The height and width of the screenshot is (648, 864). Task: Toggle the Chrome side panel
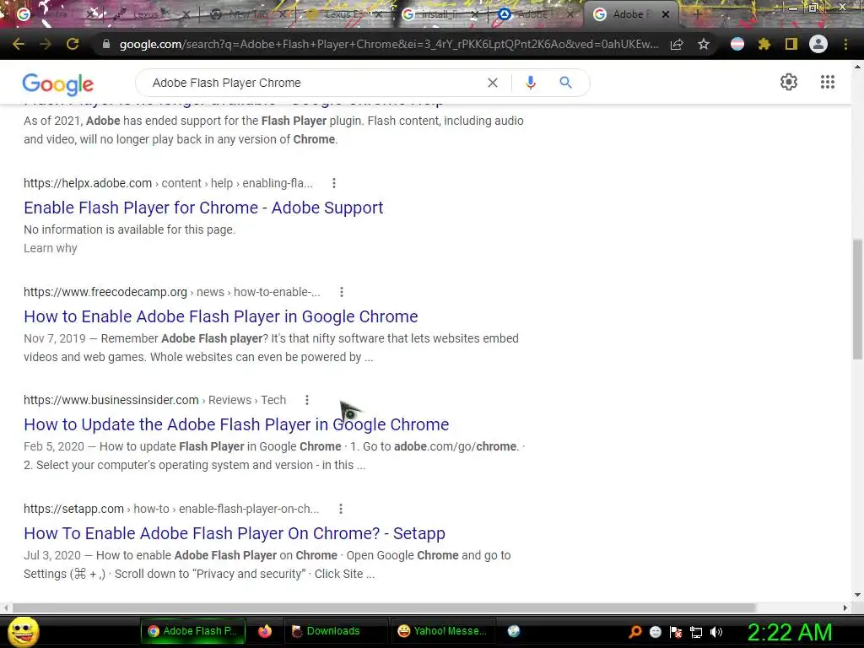[x=791, y=44]
